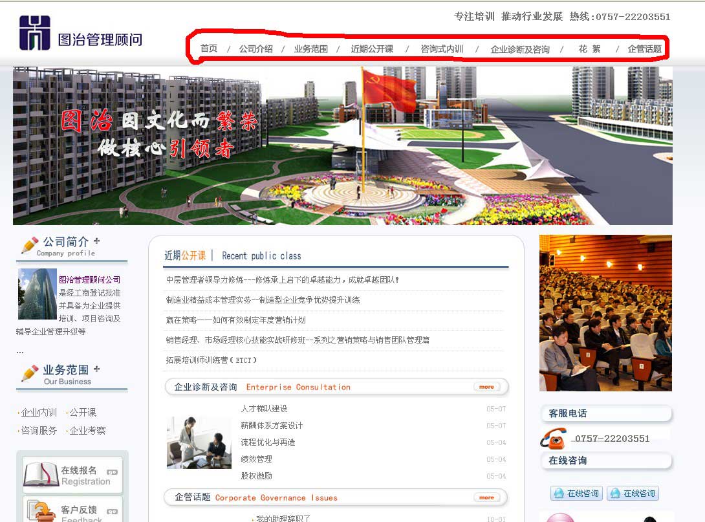
Task: Click the consultation meeting photo thumbnail
Action: pos(199,443)
